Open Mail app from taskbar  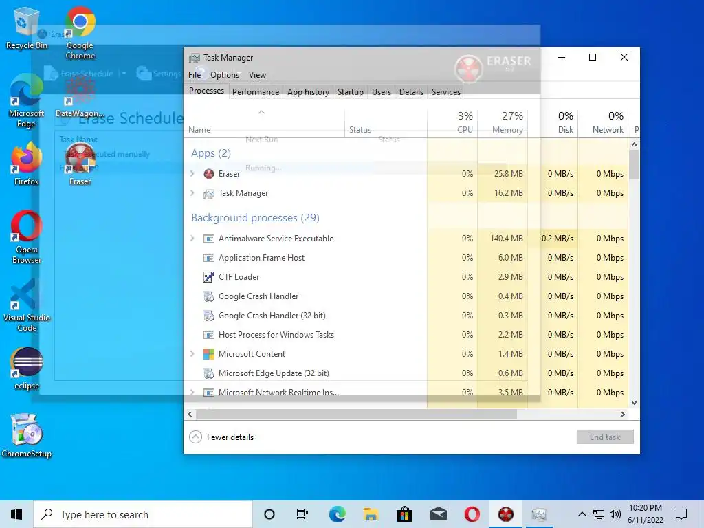tap(438, 514)
